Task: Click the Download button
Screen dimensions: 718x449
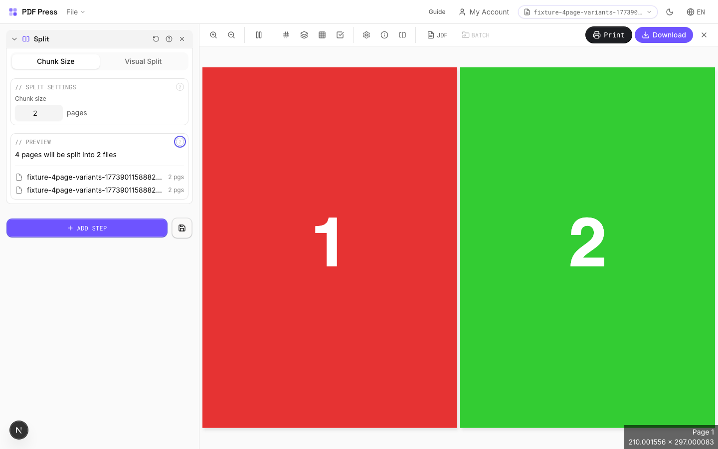Action: [x=664, y=35]
